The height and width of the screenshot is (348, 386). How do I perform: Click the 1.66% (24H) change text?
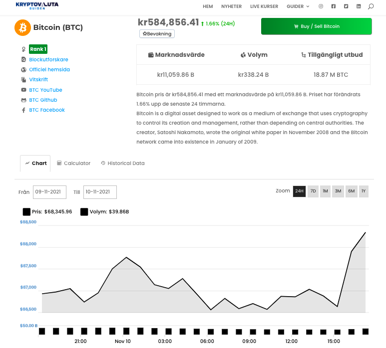220,23
